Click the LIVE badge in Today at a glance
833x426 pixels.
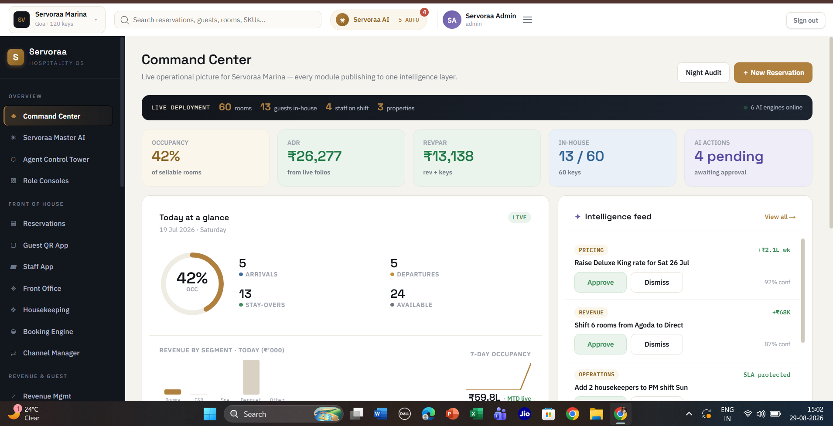[x=519, y=218]
